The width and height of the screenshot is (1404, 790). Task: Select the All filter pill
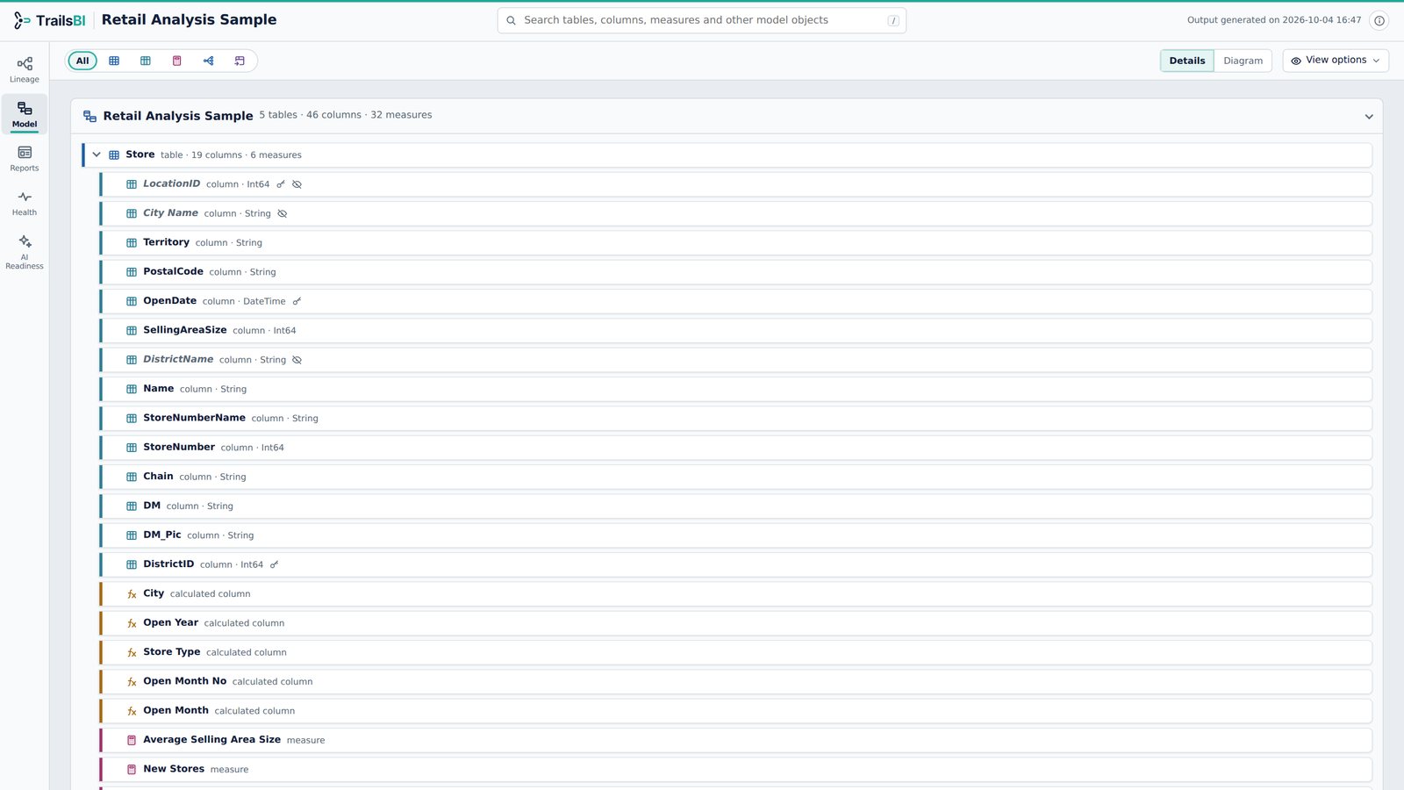click(82, 61)
